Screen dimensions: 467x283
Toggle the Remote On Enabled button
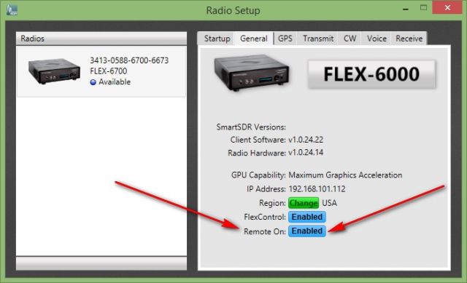click(x=307, y=231)
